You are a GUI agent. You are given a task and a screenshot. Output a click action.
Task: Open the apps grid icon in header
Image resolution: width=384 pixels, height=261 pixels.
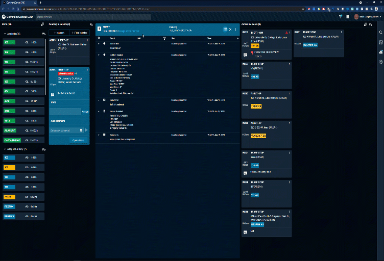[x=347, y=17]
